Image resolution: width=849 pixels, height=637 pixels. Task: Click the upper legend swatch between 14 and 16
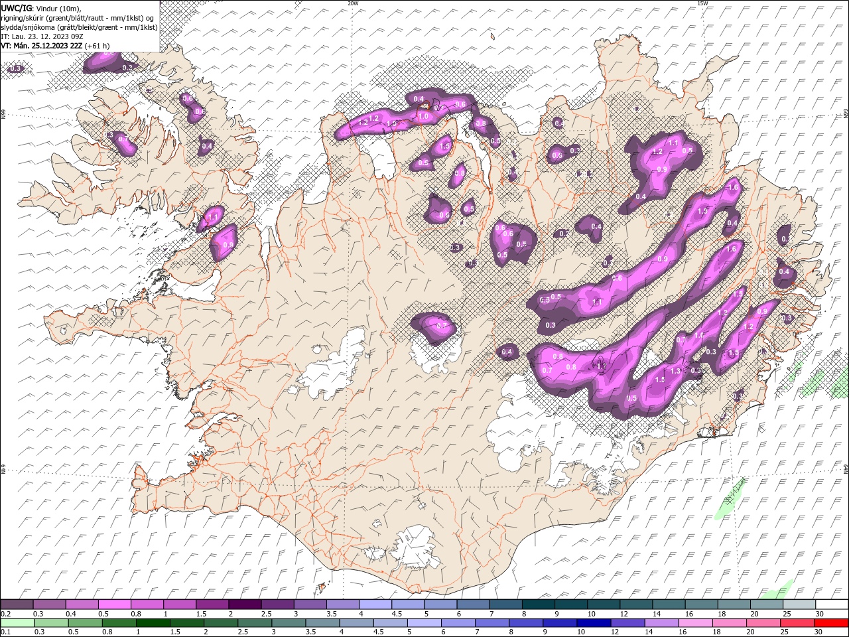click(668, 604)
